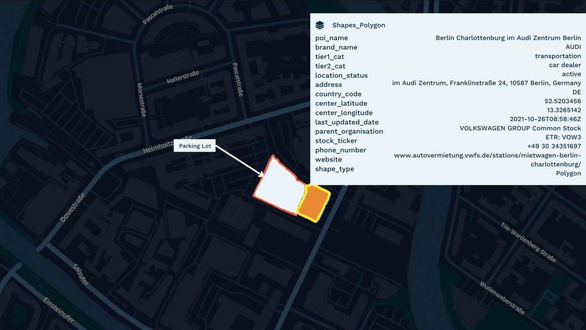Click the brand_name AUDI value
The height and width of the screenshot is (330, 586).
coord(573,47)
